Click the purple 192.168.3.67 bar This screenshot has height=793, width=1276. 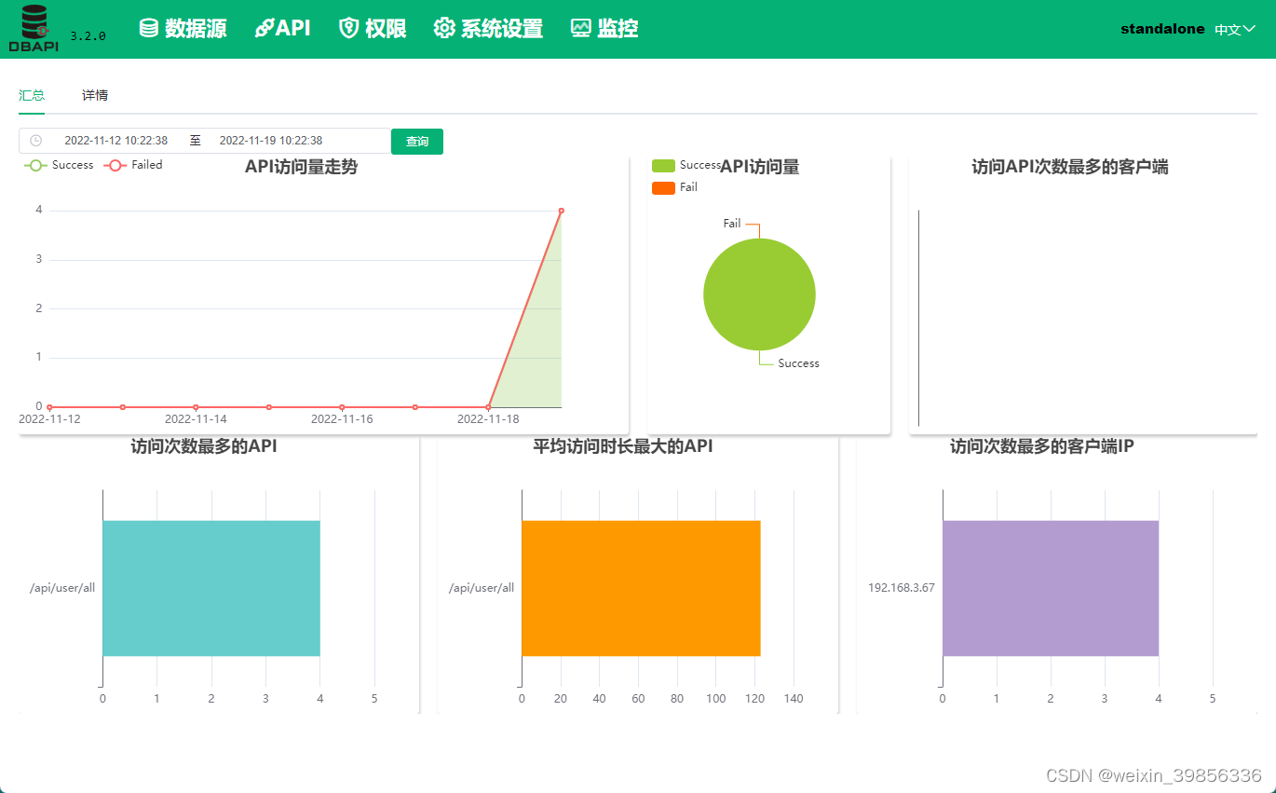(1051, 588)
